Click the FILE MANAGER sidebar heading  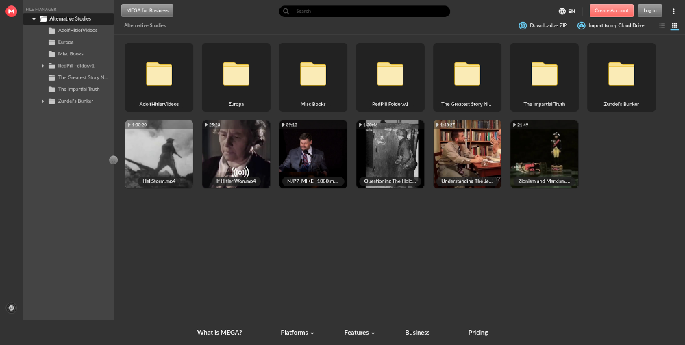pyautogui.click(x=41, y=9)
